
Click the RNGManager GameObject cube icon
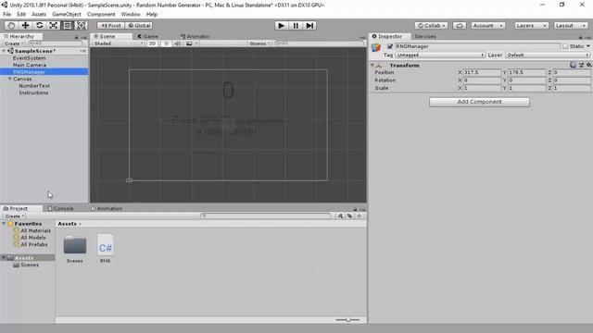[376, 48]
